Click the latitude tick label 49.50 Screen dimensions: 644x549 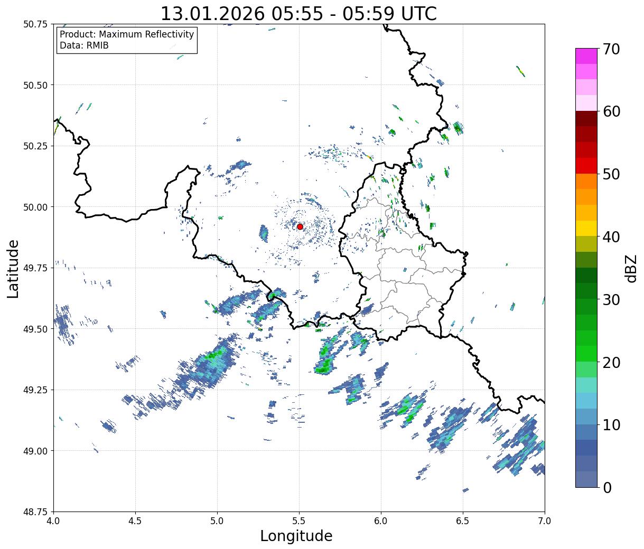pyautogui.click(x=35, y=329)
